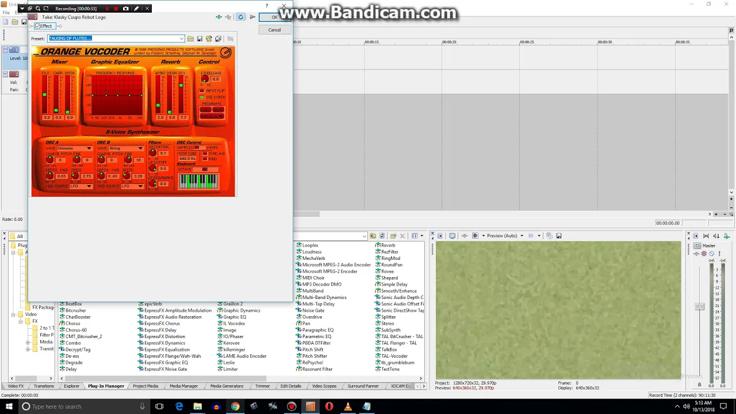Toggle USE SYNTH switch in Control section
Image resolution: width=736 pixels, height=414 pixels.
pos(202,97)
